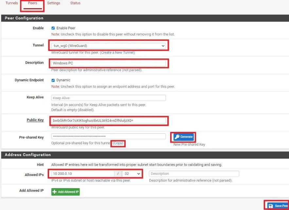The width and height of the screenshot is (289, 210).
Task: Focus the Description field containing Windows PC
Action: pyautogui.click(x=109, y=63)
